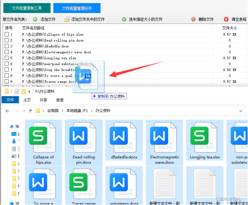
Task: Open the 文件 ribbon tab in Explorer
Action: click(x=10, y=100)
